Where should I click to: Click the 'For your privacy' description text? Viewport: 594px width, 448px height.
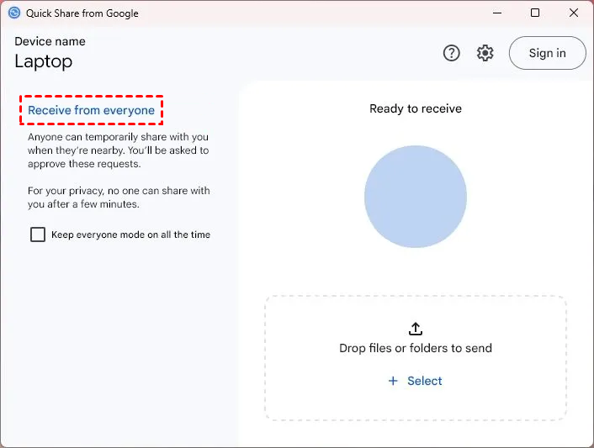119,198
